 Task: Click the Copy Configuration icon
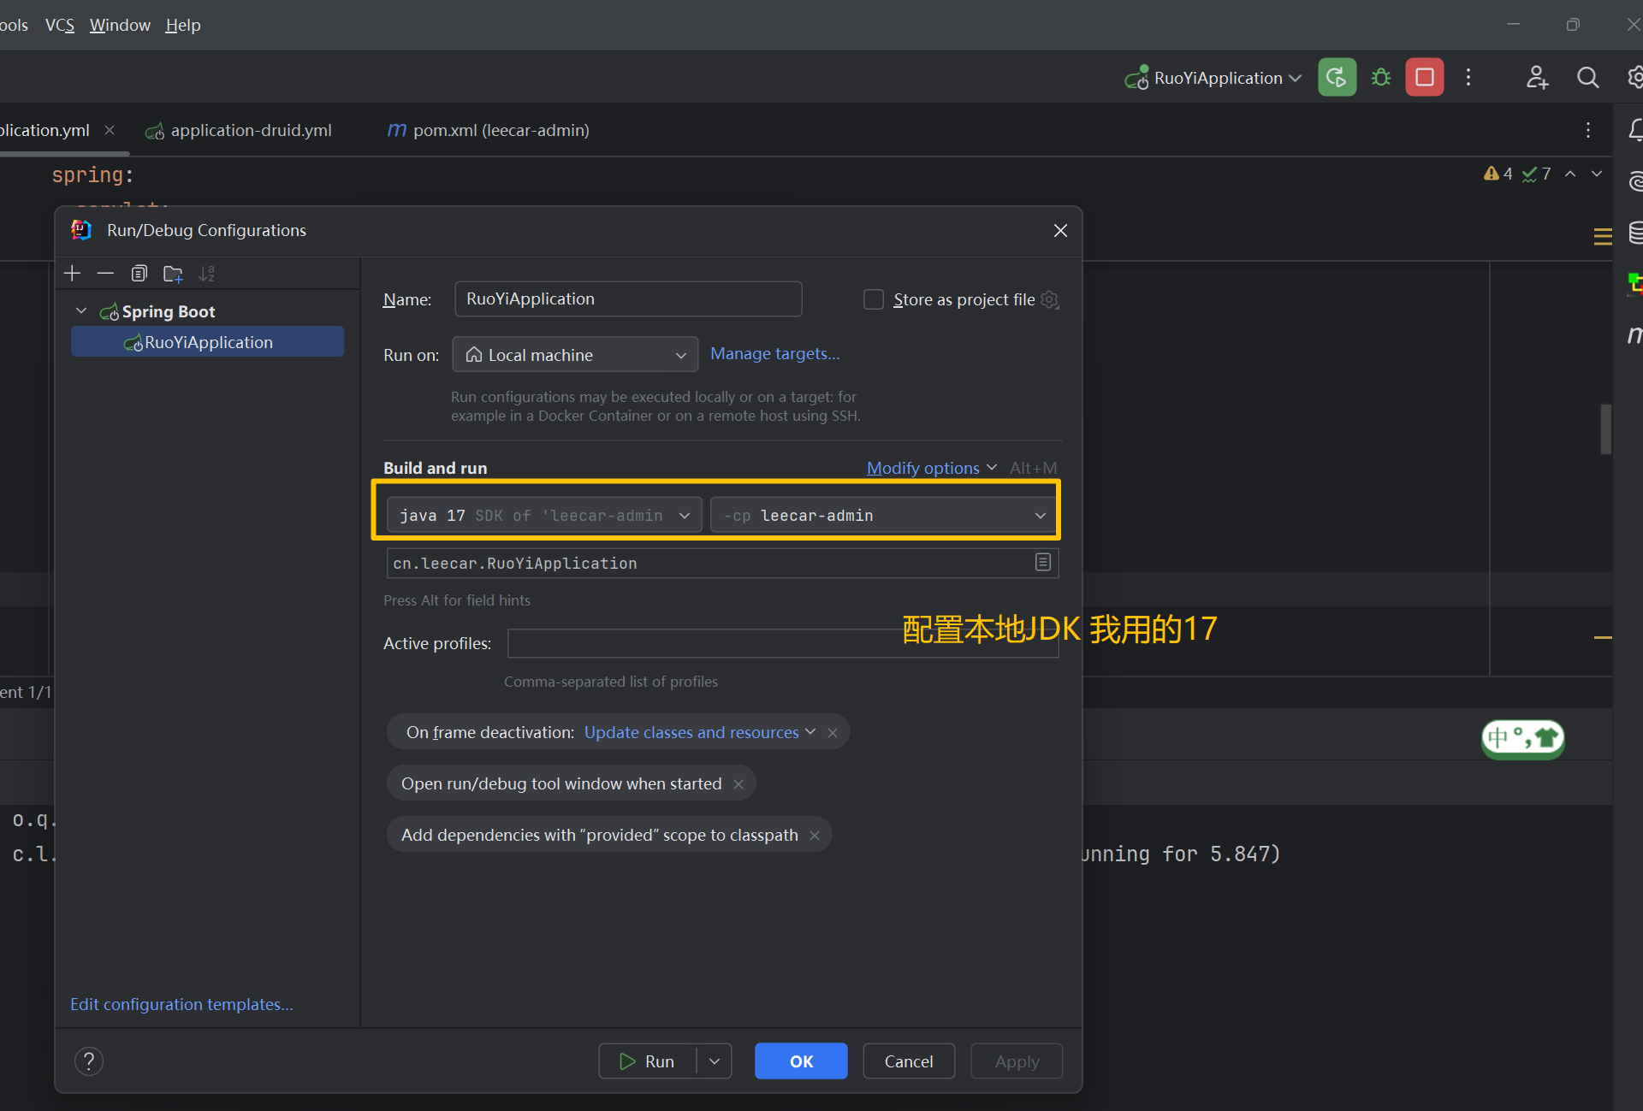tap(139, 274)
